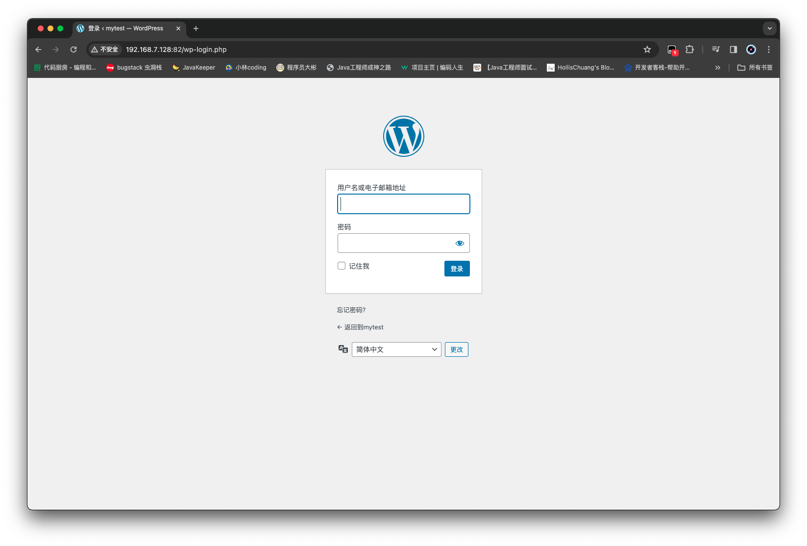Viewport: 807px width, 546px height.
Task: Show password using the eye icon
Action: pyautogui.click(x=460, y=243)
